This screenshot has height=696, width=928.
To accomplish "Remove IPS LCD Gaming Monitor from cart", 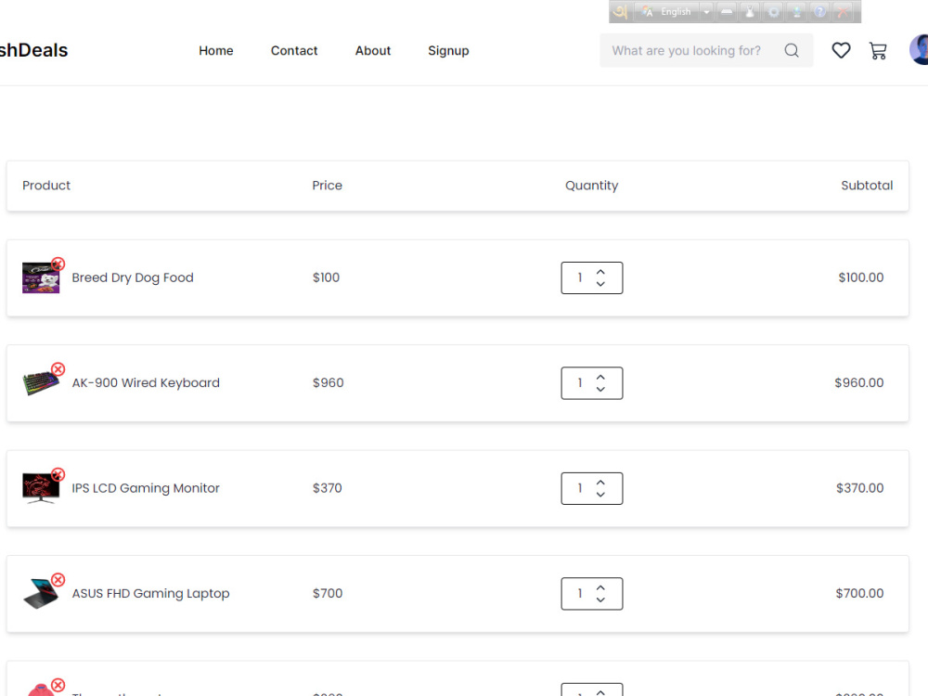I will [x=58, y=474].
